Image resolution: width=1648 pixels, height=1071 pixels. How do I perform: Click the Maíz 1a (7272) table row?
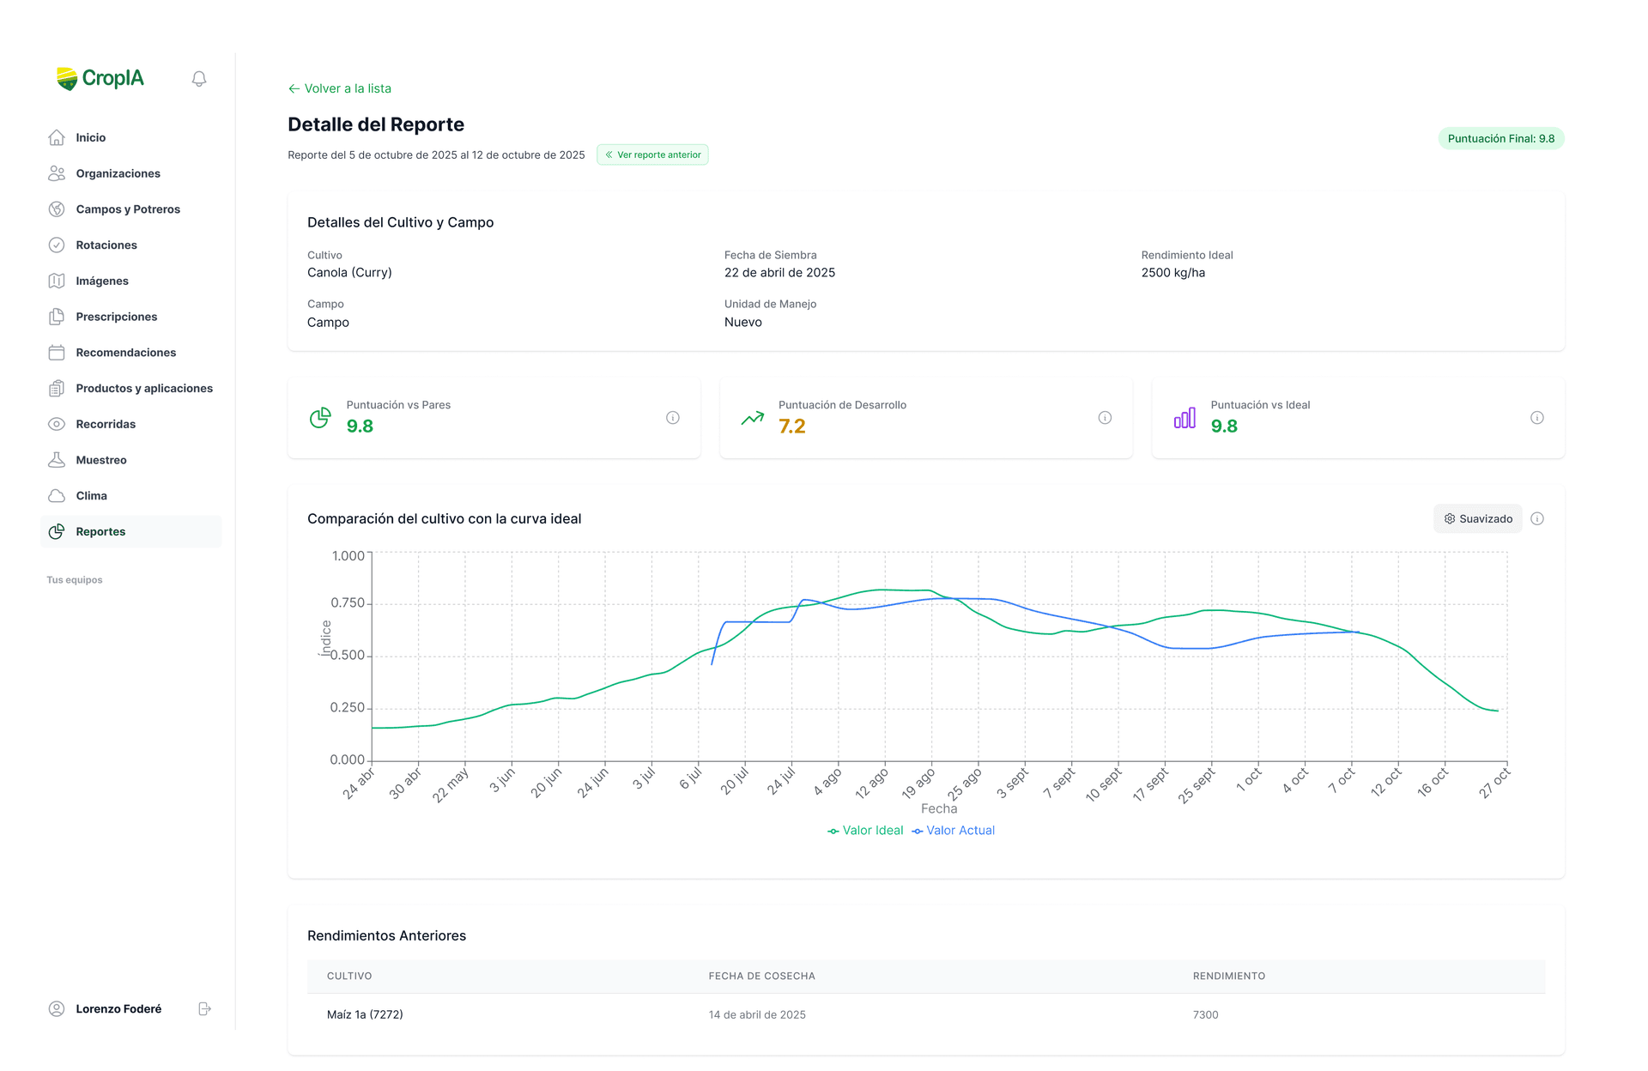[x=925, y=1014]
